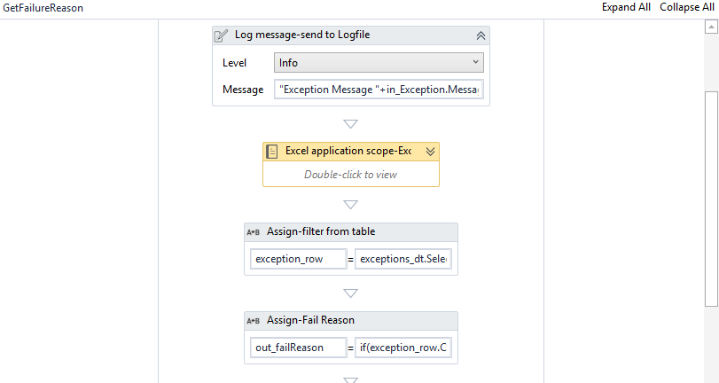Click the out_failReason variable field
The image size is (719, 383).
299,348
